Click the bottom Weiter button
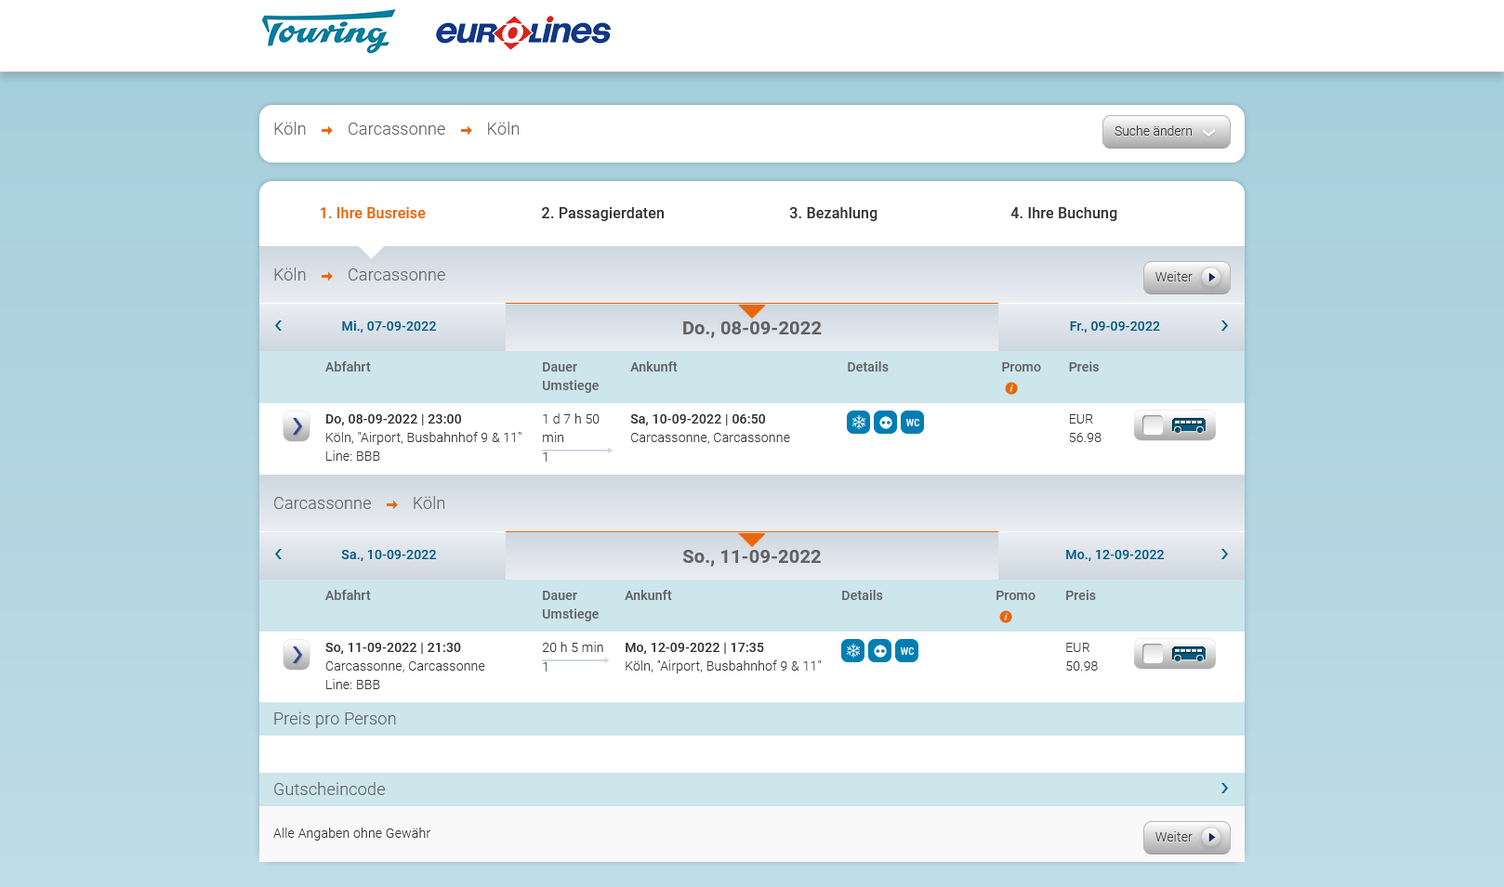1504x887 pixels. (1186, 837)
